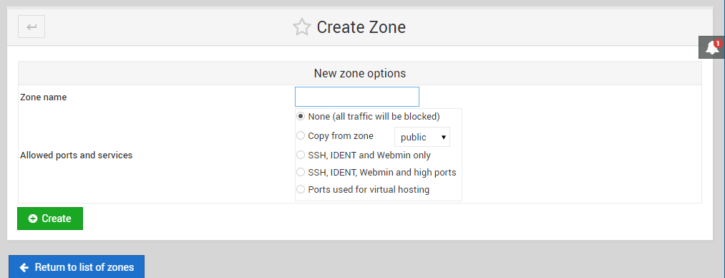Click the back arrow button in header
This screenshot has height=278, width=725.
pos(31,27)
